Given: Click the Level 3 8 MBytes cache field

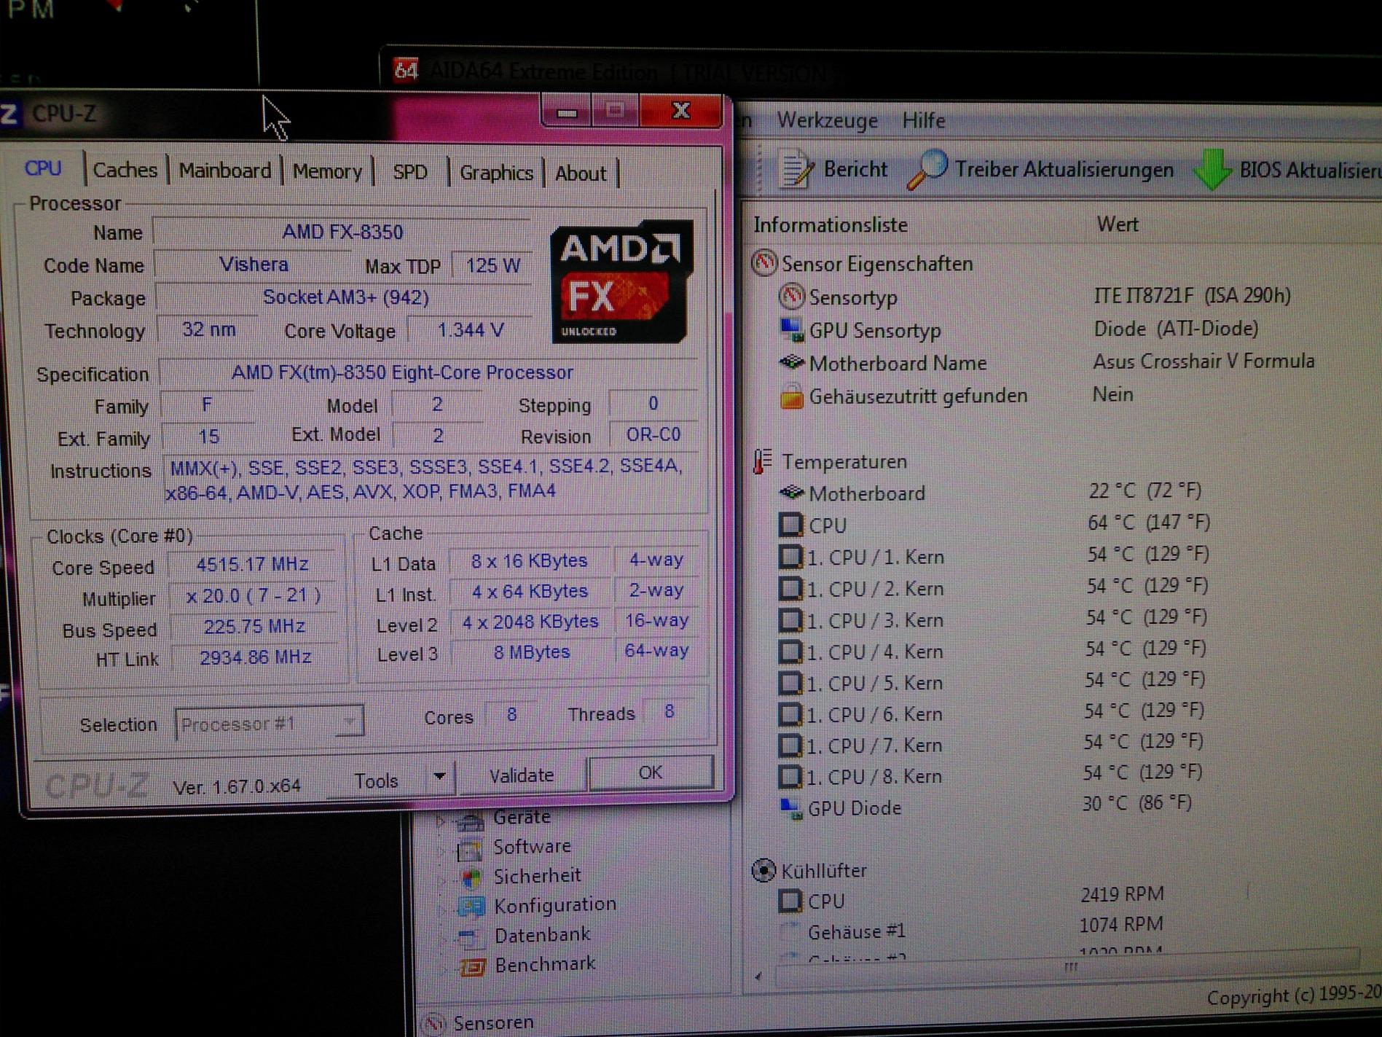Looking at the screenshot, I should pos(532,652).
